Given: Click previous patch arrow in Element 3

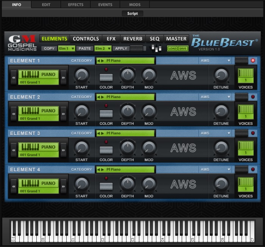Looking at the screenshot, I should [x=14, y=150].
